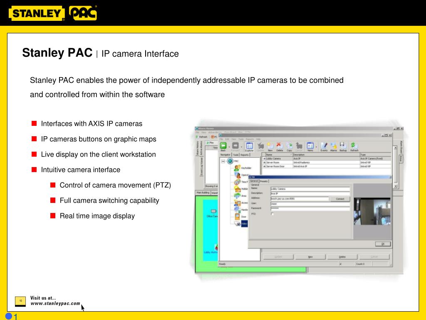Select the Area icon in navigator tree
426x320 pixels.
[x=238, y=196]
